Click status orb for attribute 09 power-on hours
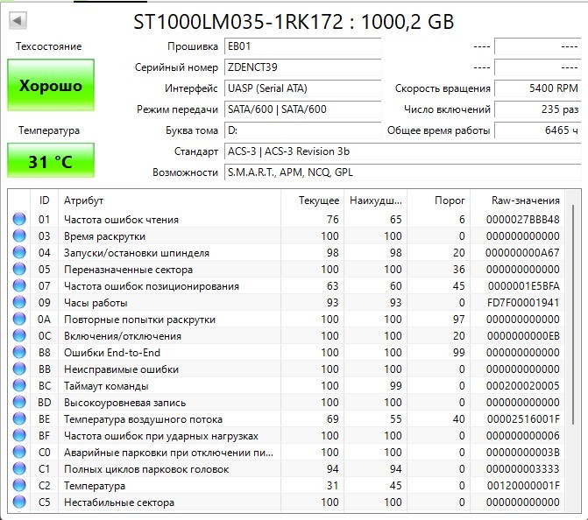 tap(19, 302)
